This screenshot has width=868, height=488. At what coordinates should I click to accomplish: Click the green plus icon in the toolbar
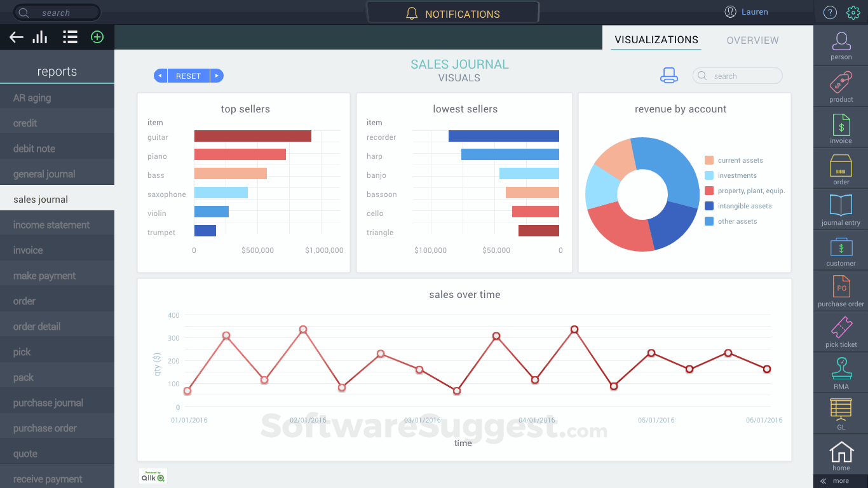tap(97, 37)
